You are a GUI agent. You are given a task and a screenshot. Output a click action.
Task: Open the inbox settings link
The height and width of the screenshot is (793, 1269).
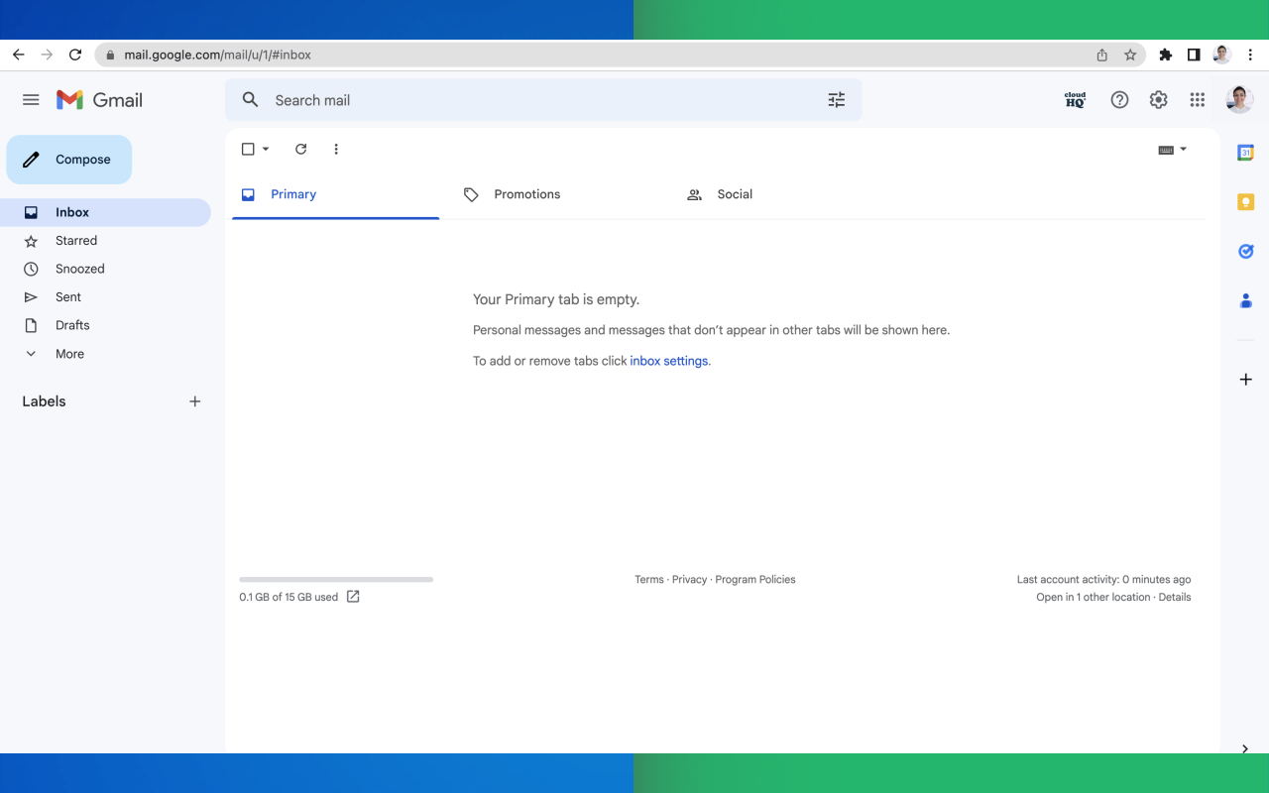[x=668, y=360]
